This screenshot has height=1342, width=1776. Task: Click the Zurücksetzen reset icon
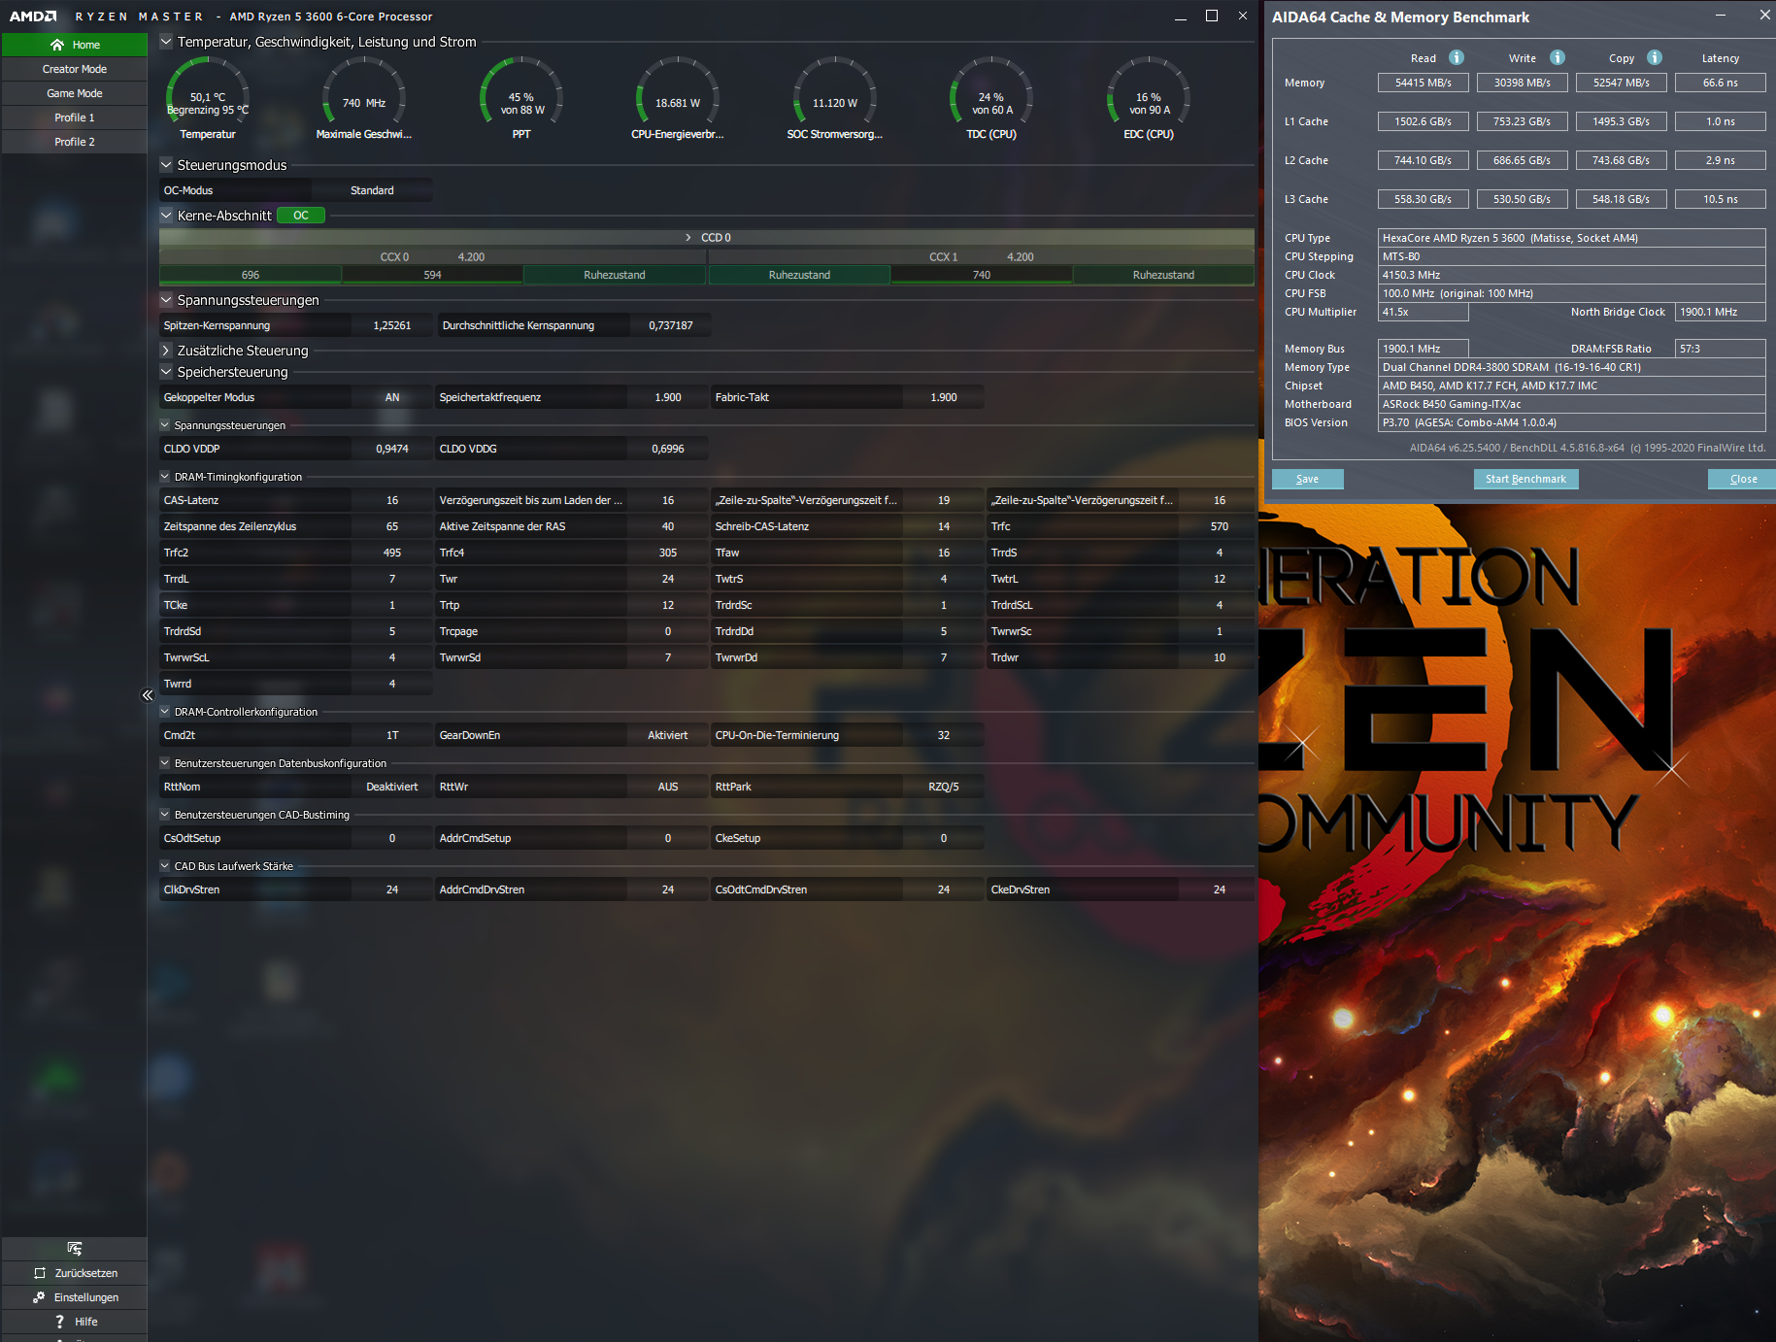tap(40, 1273)
